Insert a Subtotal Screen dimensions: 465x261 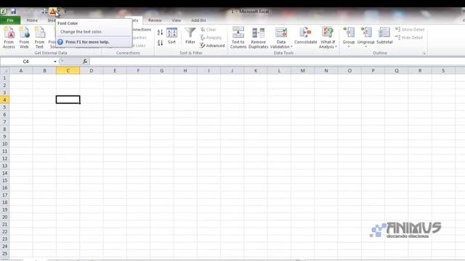(x=384, y=36)
